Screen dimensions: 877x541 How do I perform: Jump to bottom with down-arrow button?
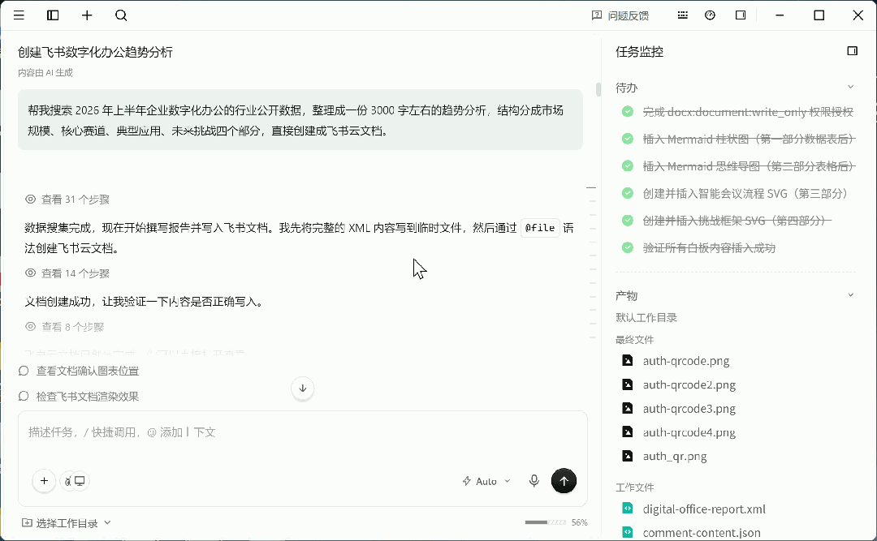[x=303, y=389]
